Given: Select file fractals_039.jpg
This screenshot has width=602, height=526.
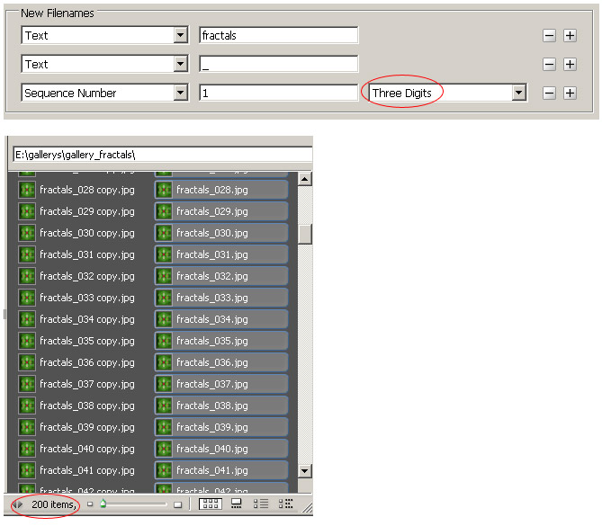Looking at the screenshot, I should (221, 427).
